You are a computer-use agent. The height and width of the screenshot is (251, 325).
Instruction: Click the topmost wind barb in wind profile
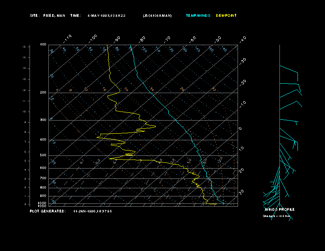[289, 70]
